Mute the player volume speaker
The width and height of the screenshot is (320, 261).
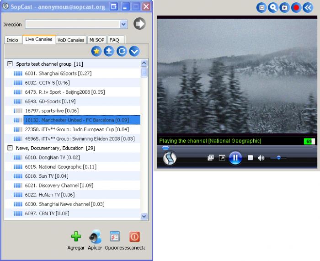tap(261, 158)
